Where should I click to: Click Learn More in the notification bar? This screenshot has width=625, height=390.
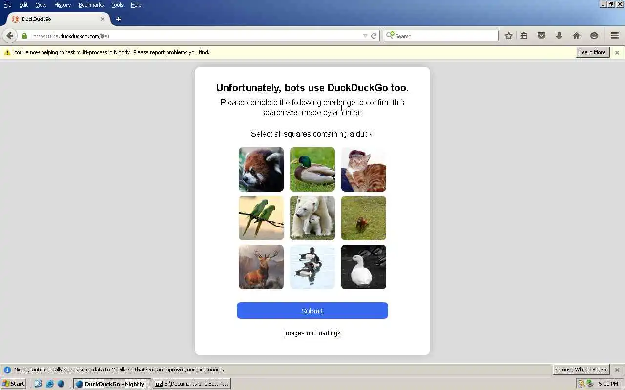click(592, 52)
